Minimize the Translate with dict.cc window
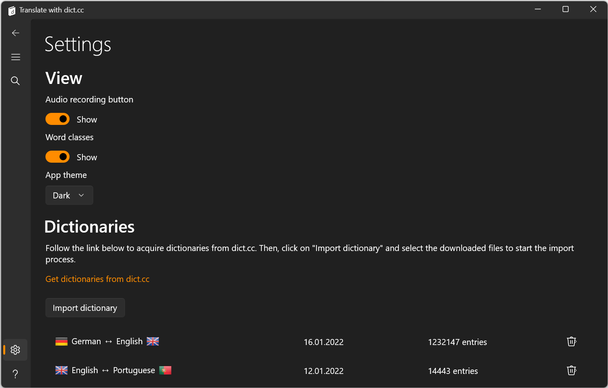Viewport: 608px width, 388px height. click(x=538, y=9)
